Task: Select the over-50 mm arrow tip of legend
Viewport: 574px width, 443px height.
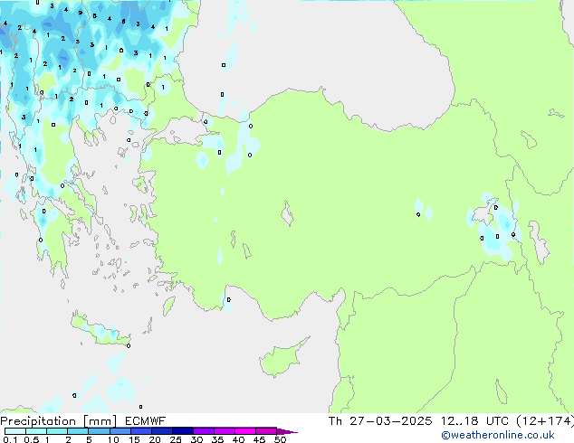Action: [287, 431]
